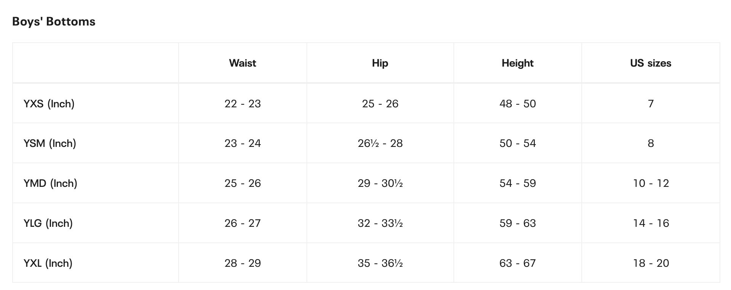Click the US sizes column header
The image size is (731, 290).
pyautogui.click(x=651, y=63)
